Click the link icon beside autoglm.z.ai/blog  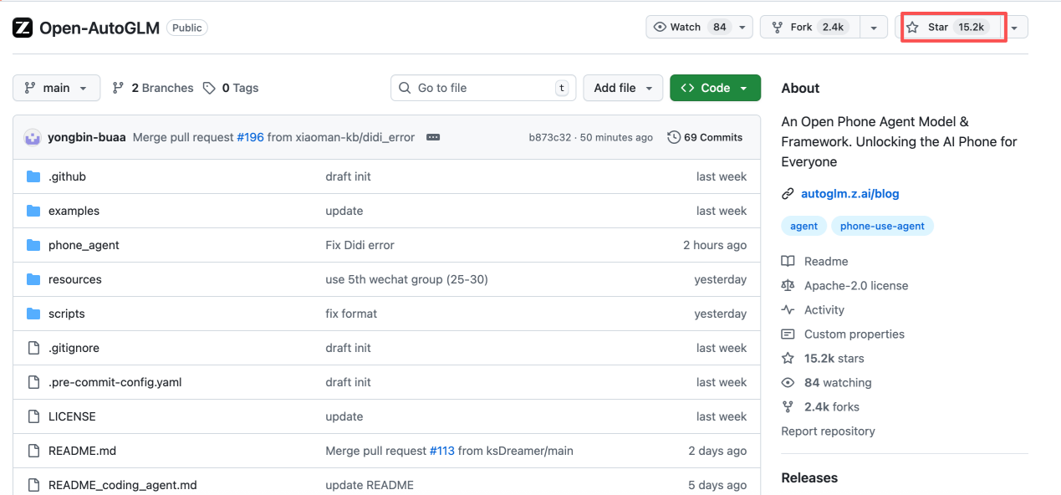tap(788, 194)
